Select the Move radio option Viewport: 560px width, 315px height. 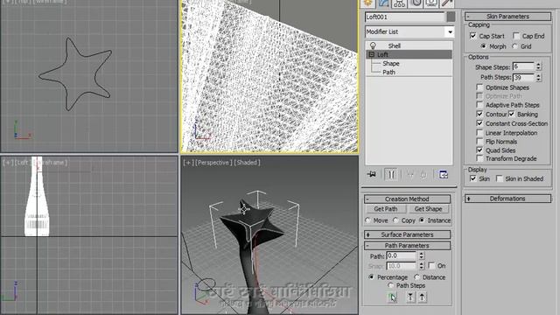(x=367, y=220)
